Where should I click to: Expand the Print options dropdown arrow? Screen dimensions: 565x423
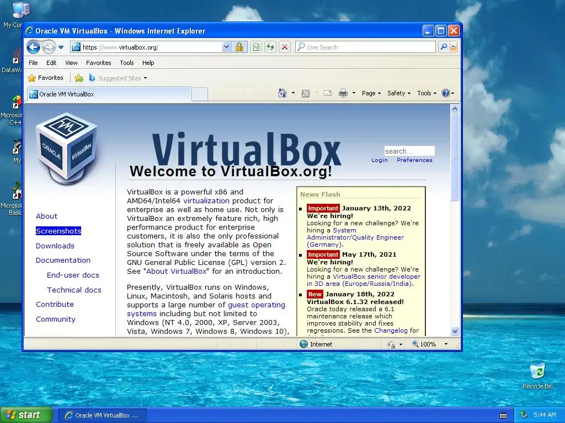pos(354,93)
